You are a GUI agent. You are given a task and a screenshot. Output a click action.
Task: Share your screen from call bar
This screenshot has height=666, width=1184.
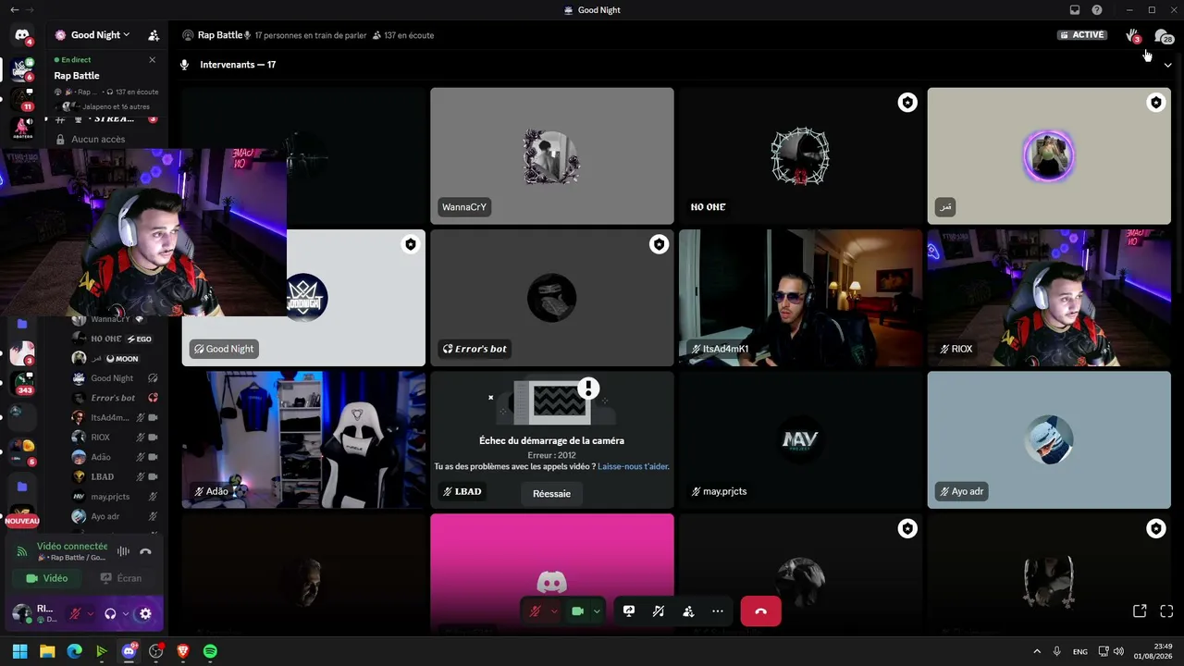pos(629,611)
